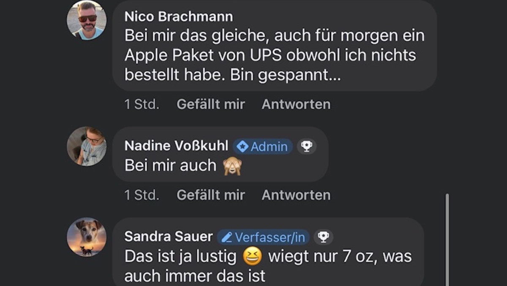Open Nadine Voßkuhl's profile picture
This screenshot has width=507, height=286.
click(x=87, y=146)
